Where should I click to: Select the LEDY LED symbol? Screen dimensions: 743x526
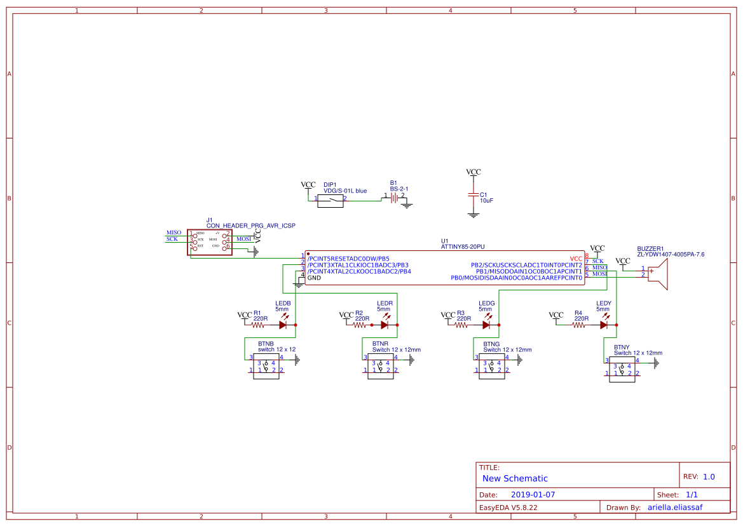pyautogui.click(x=604, y=325)
